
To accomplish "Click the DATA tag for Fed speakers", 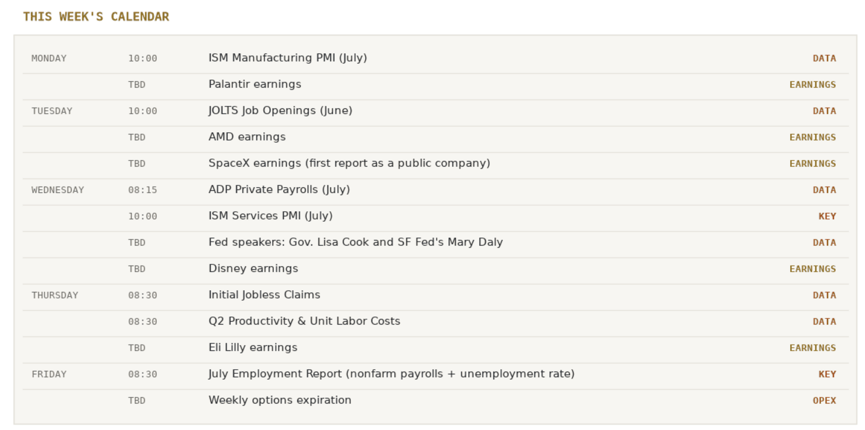I will click(825, 243).
